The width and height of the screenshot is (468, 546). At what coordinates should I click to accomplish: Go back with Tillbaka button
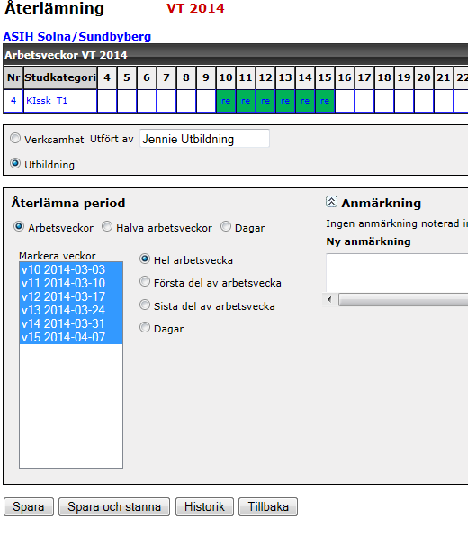coord(268,506)
